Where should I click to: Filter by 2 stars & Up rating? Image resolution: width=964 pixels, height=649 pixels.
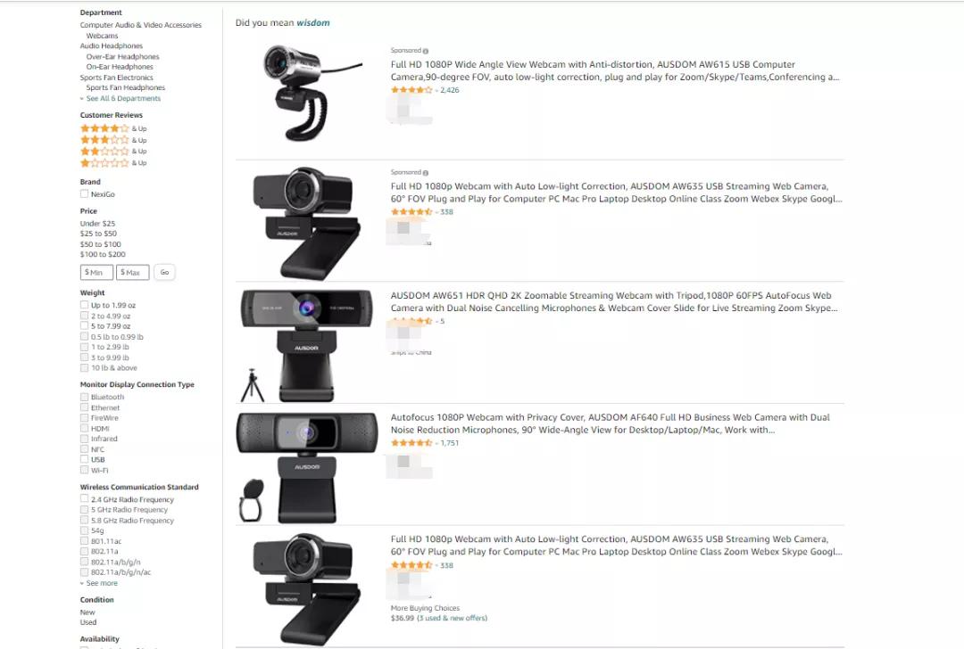(x=113, y=151)
